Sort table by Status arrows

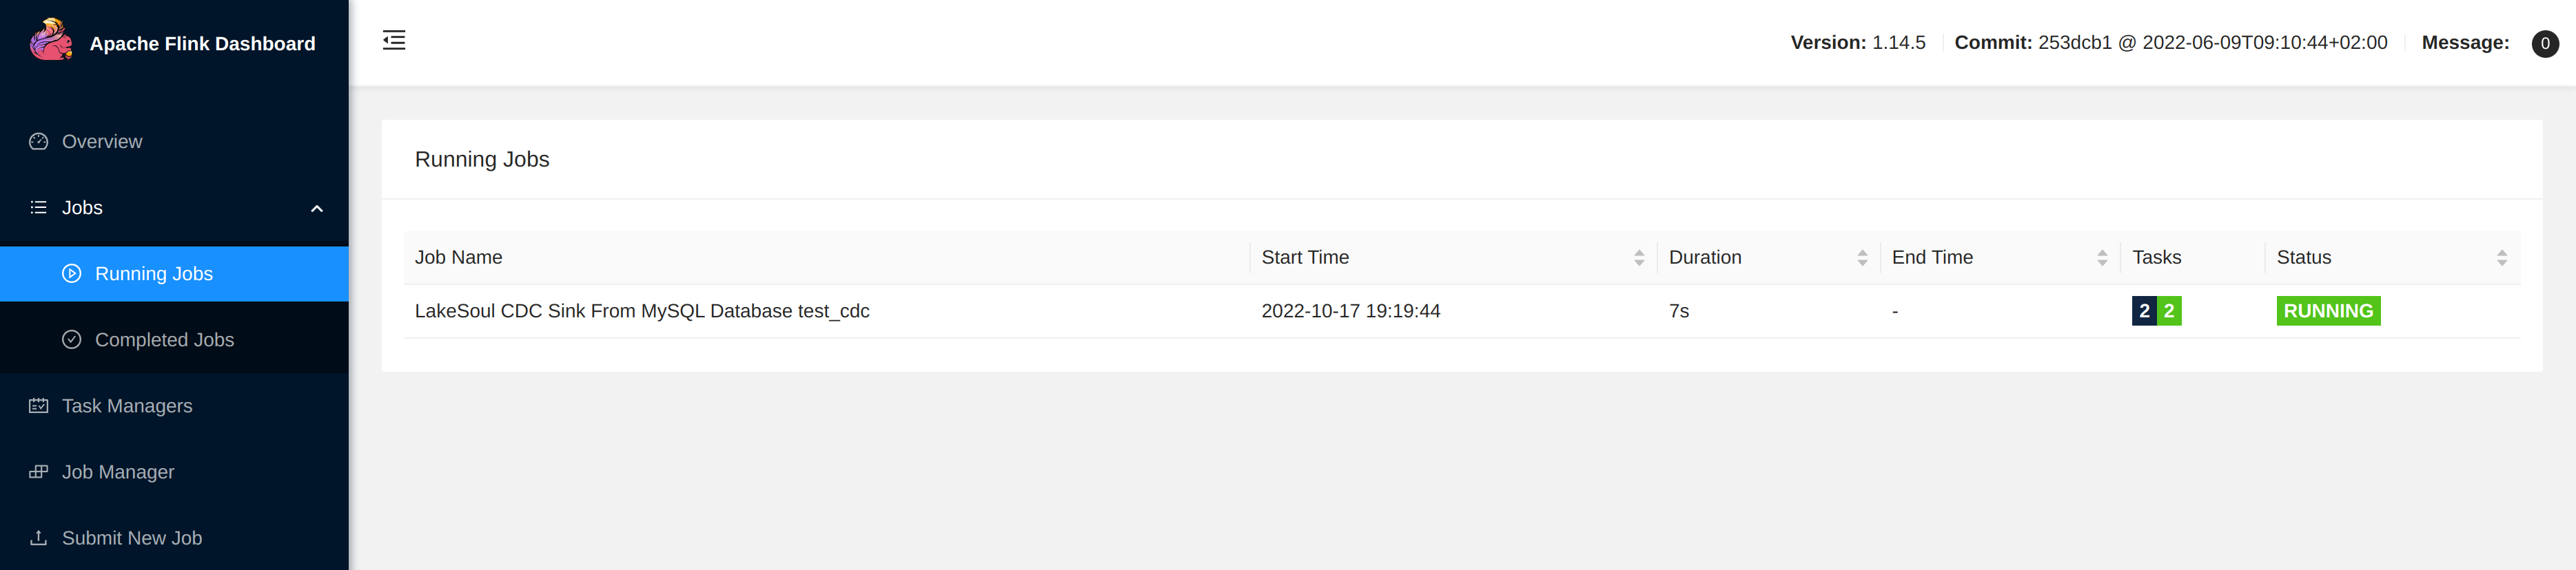(2502, 257)
